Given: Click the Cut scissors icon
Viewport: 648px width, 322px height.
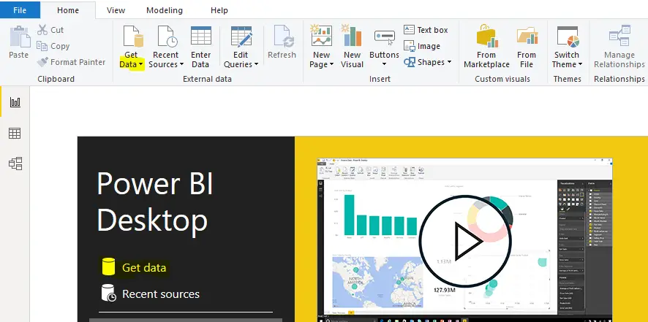Looking at the screenshot, I should tap(42, 30).
